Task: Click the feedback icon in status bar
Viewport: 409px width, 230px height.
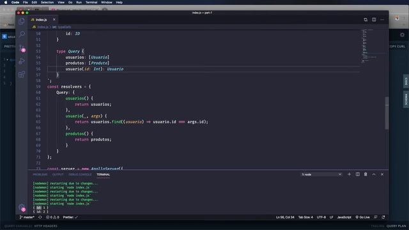Action: coord(375,217)
